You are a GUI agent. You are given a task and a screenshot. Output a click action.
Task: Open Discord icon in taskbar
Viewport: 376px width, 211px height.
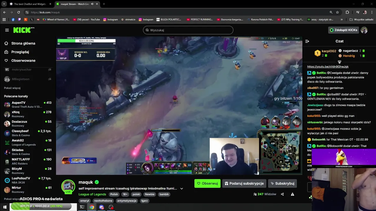click(x=102, y=207)
